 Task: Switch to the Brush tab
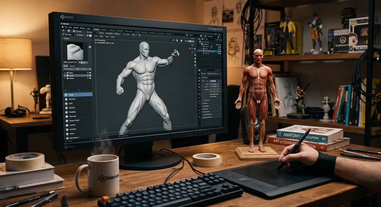[x=65, y=66]
